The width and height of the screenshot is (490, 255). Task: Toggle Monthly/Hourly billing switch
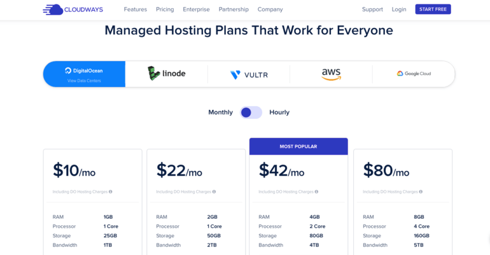251,113
